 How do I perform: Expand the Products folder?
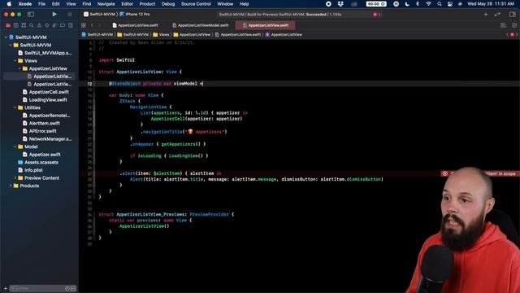coord(11,186)
